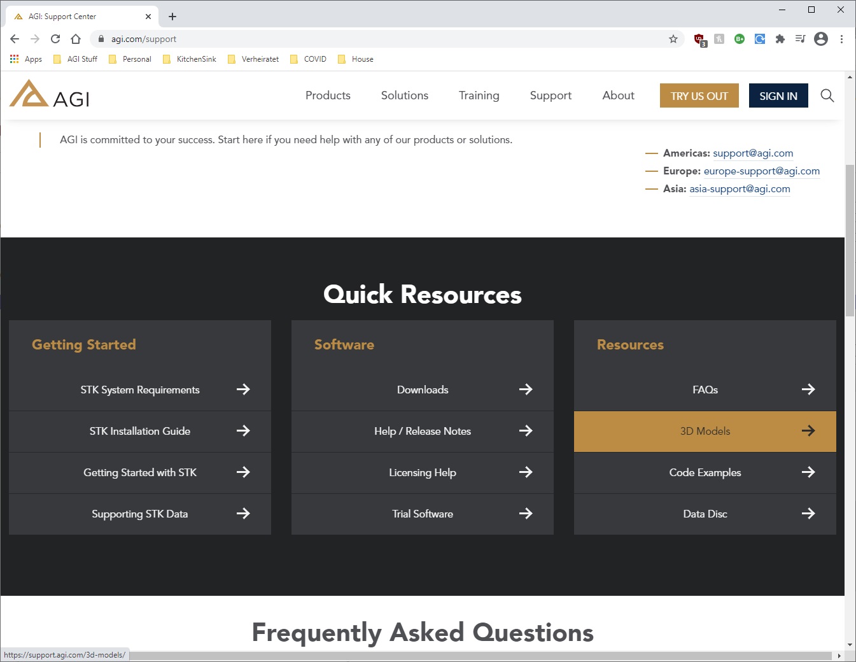Viewport: 856px width, 662px height.
Task: Reload the page with refresh icon
Action: click(55, 39)
